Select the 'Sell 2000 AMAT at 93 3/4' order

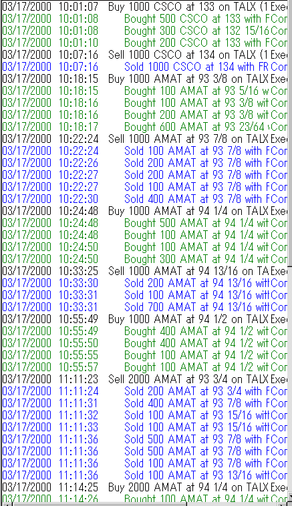pos(144,379)
